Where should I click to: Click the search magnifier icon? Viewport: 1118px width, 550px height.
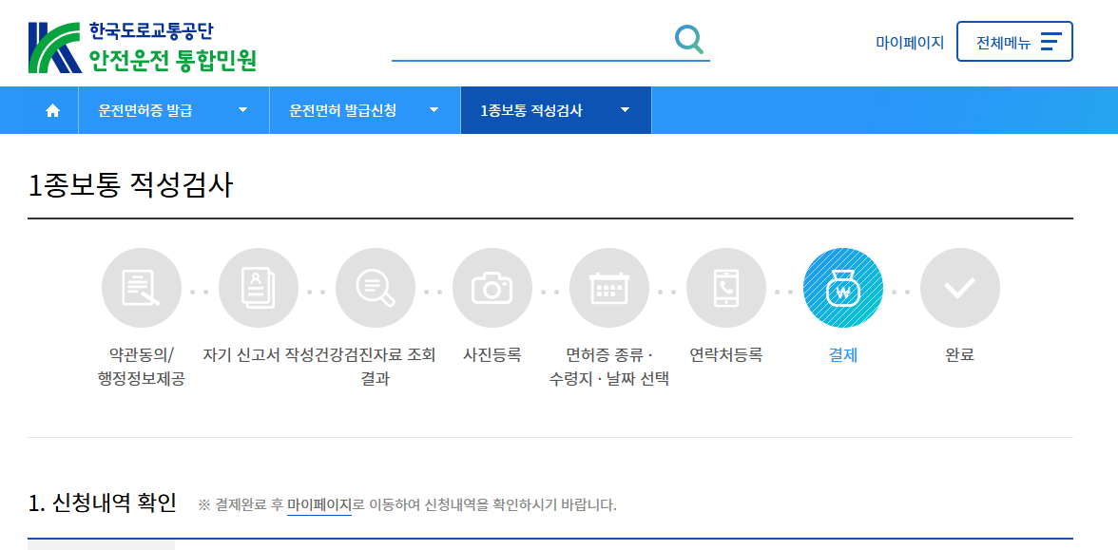[x=690, y=40]
